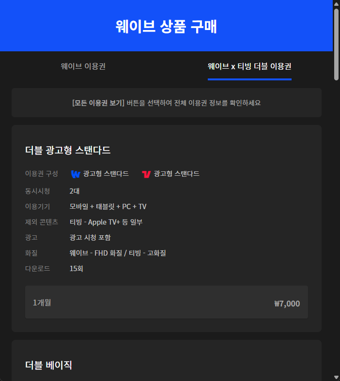Click 티빙 - Apple TV+ 등 일부 text
The width and height of the screenshot is (340, 381).
(106, 222)
